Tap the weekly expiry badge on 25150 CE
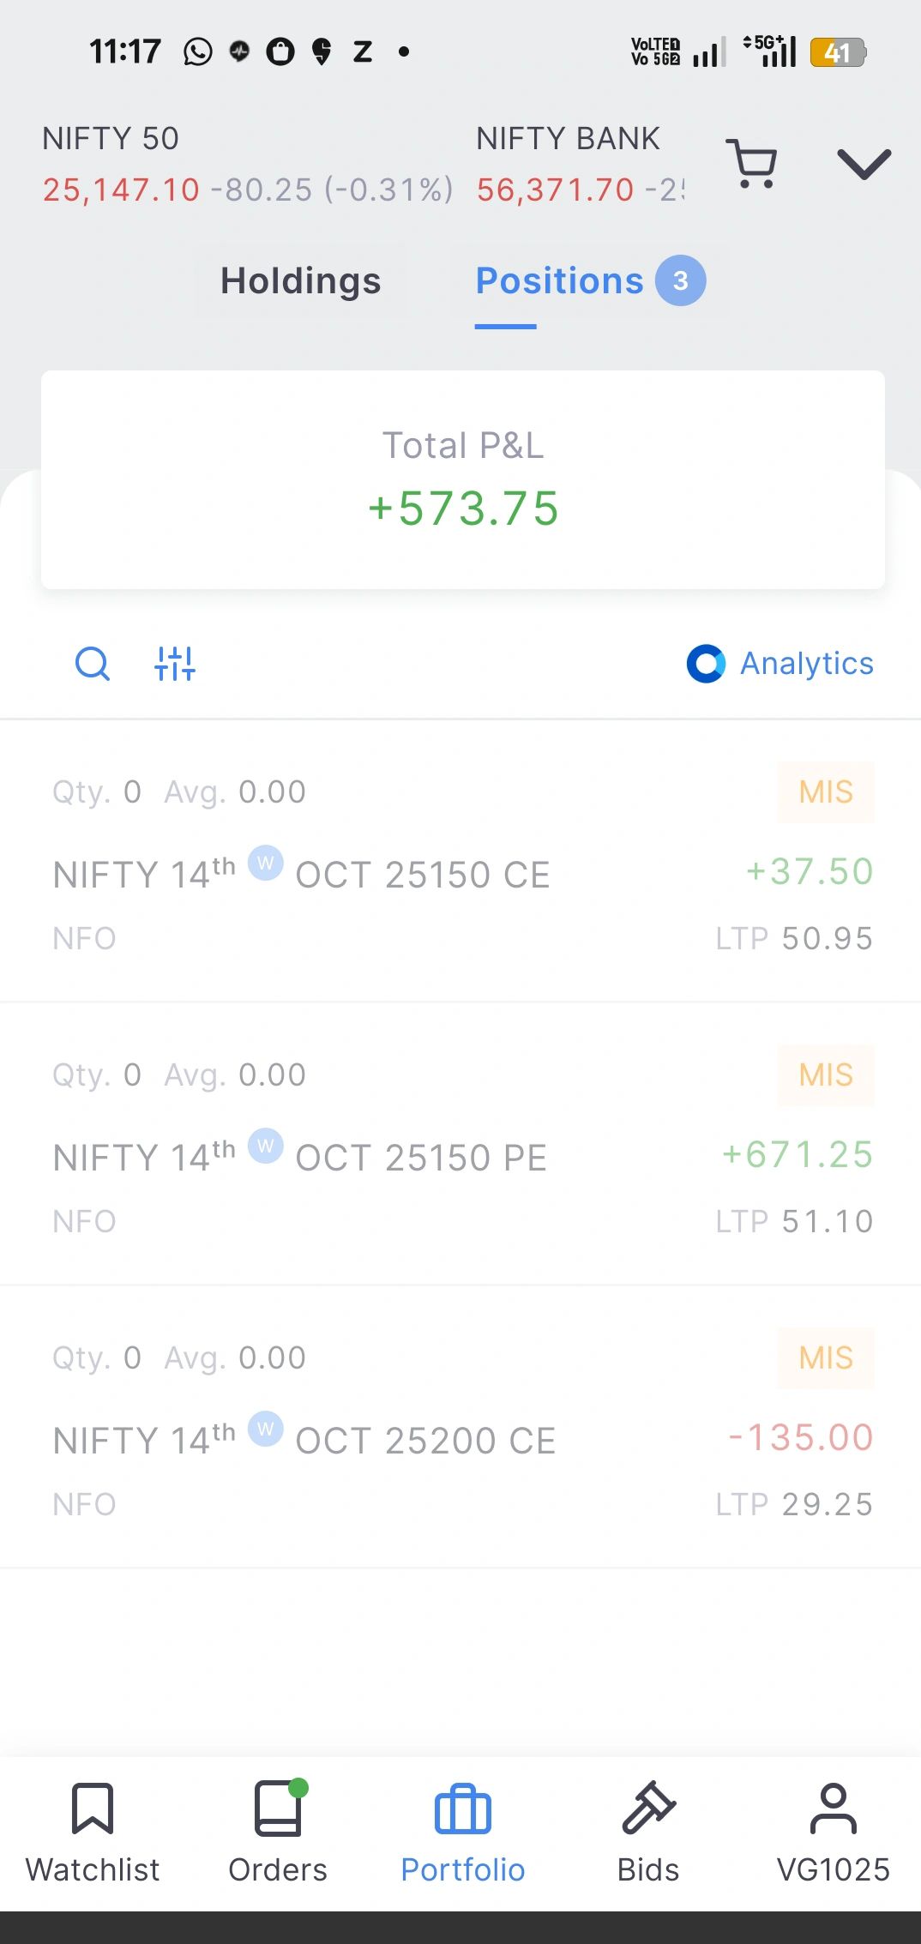The width and height of the screenshot is (921, 1944). [266, 863]
